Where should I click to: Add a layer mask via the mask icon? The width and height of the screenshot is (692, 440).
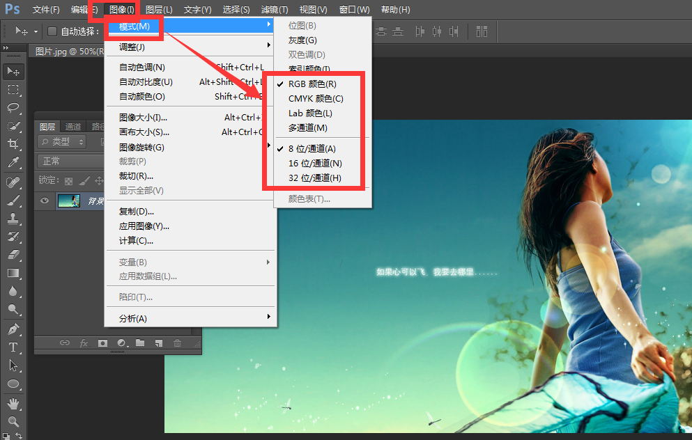click(103, 343)
